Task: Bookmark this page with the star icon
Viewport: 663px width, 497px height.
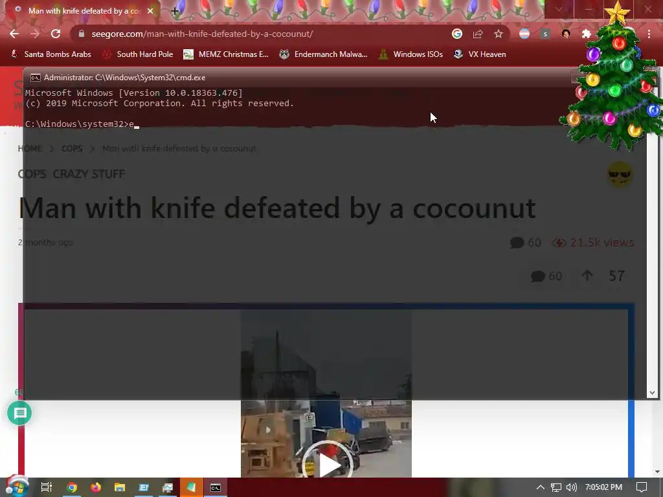Action: pyautogui.click(x=499, y=34)
